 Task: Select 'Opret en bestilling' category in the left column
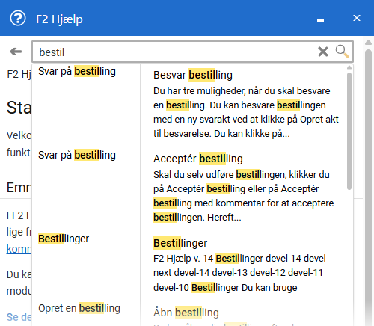pos(79,308)
